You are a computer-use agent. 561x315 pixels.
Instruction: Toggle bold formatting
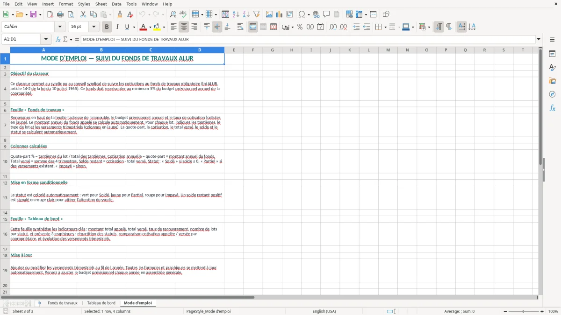point(107,27)
